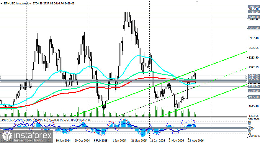
Task: Click the open price value 2704.58
Action: 37,4
